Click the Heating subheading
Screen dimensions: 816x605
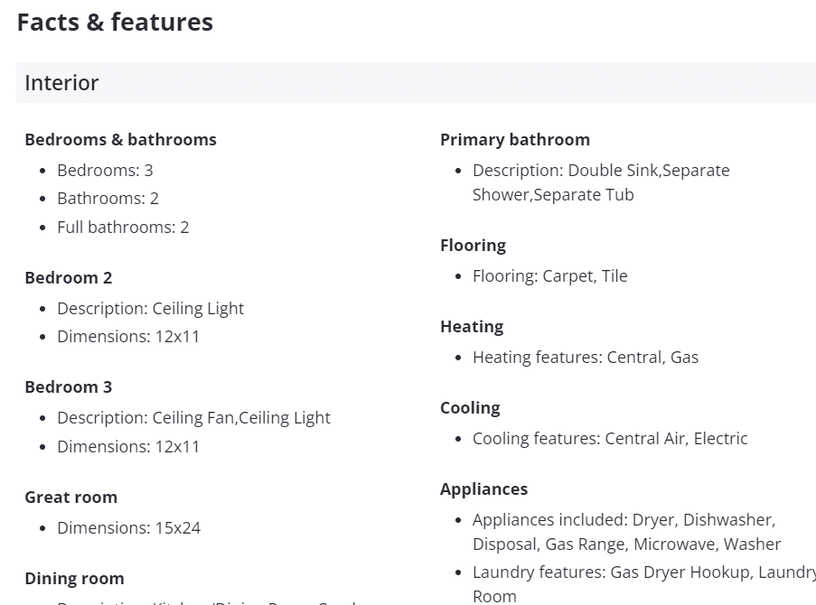(472, 327)
